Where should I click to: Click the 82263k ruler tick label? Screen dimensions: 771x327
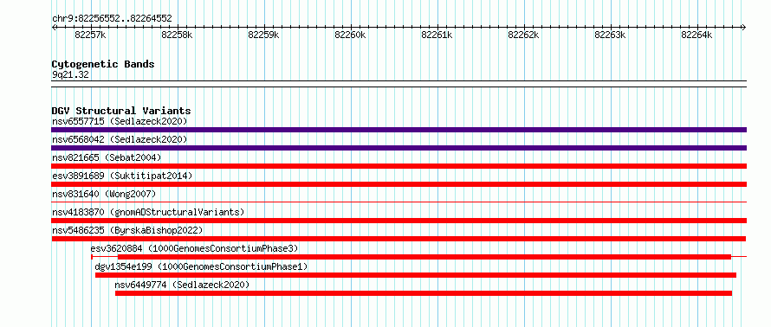(610, 35)
